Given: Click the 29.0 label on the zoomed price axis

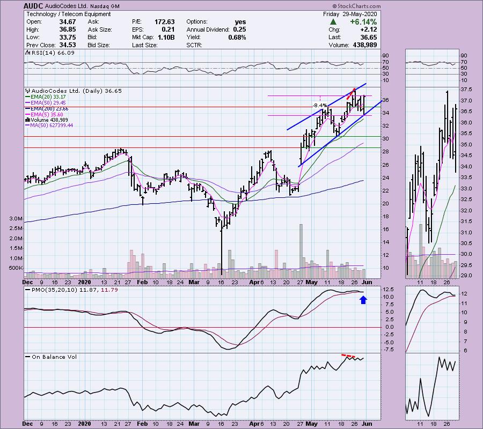Looking at the screenshot, I should click(x=466, y=276).
